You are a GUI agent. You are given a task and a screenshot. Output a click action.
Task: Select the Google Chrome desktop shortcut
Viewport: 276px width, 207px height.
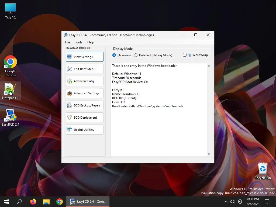click(x=11, y=66)
